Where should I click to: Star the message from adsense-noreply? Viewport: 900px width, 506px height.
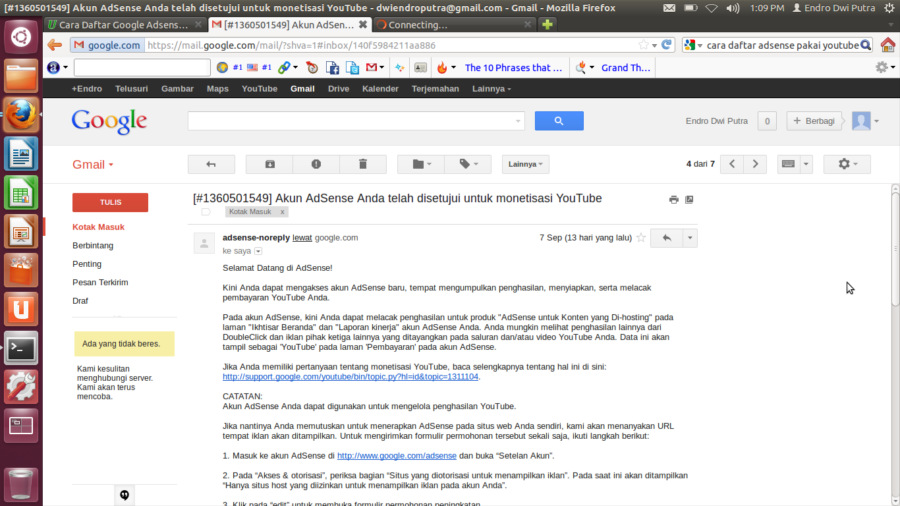(x=640, y=238)
